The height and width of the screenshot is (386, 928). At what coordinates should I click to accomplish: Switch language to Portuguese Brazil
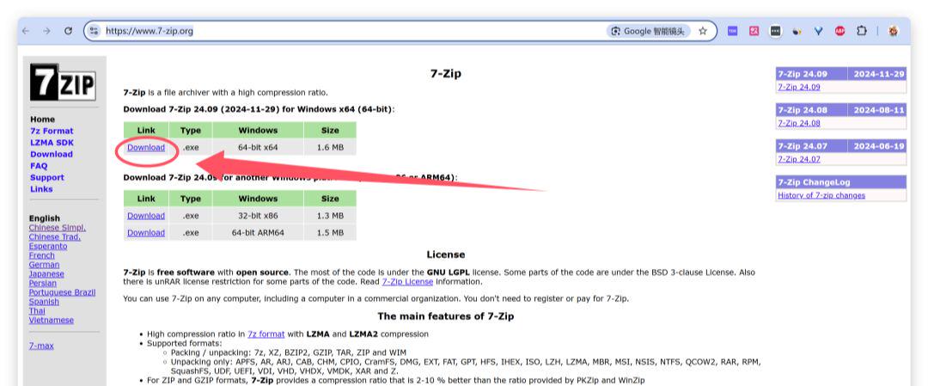click(x=62, y=292)
